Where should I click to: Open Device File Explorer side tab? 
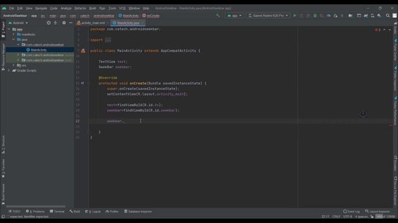pos(396,191)
